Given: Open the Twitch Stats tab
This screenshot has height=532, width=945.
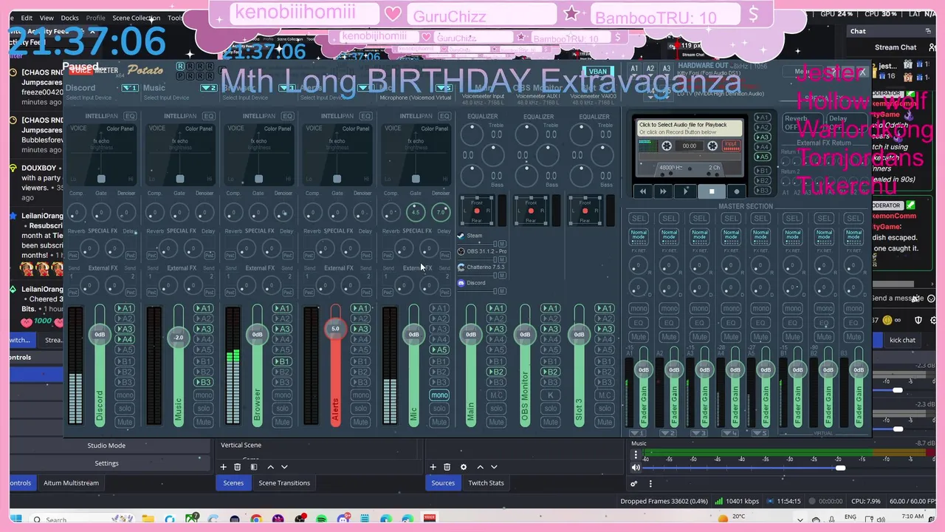Looking at the screenshot, I should pyautogui.click(x=486, y=482).
